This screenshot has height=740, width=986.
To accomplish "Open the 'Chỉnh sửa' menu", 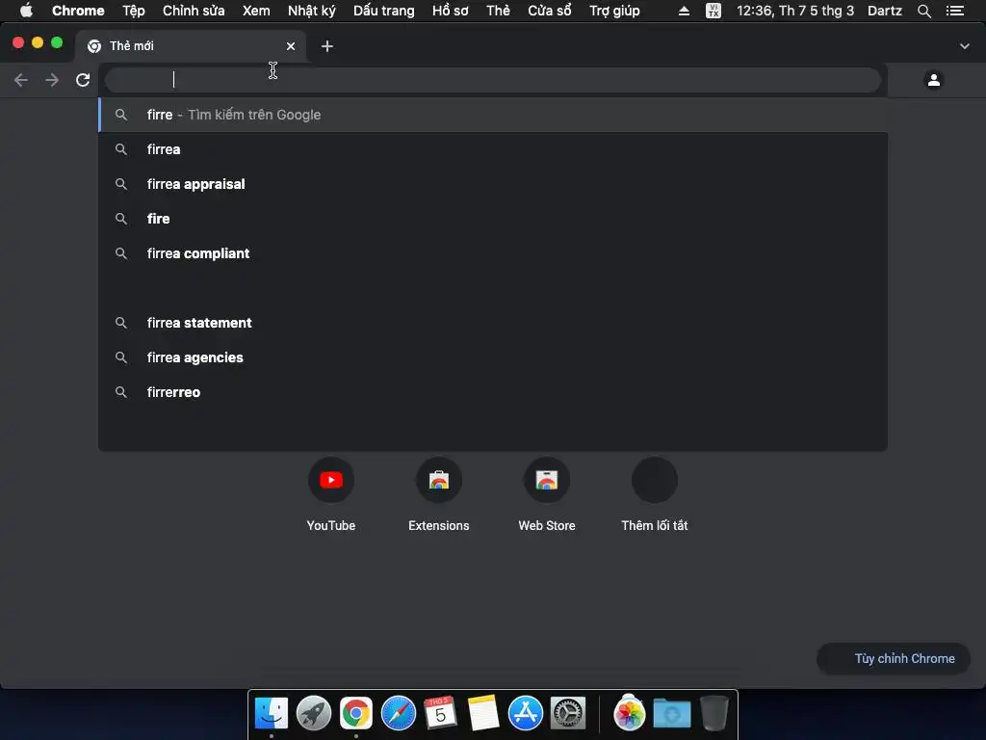I will [x=194, y=11].
